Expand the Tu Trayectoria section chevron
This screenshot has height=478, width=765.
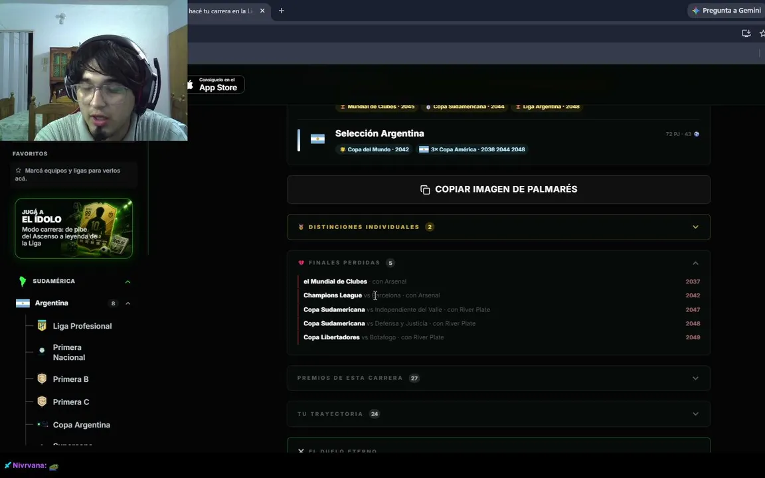click(695, 414)
